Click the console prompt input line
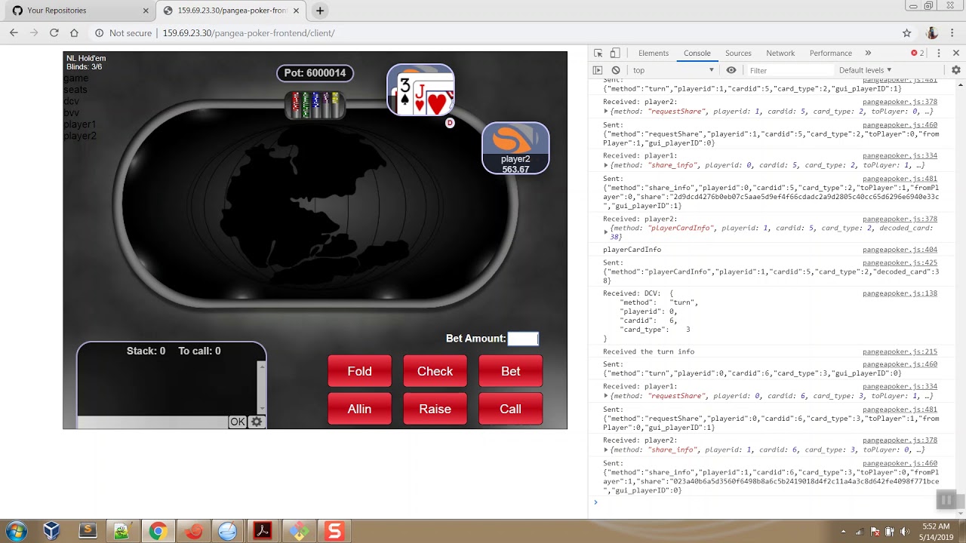 coord(770,502)
